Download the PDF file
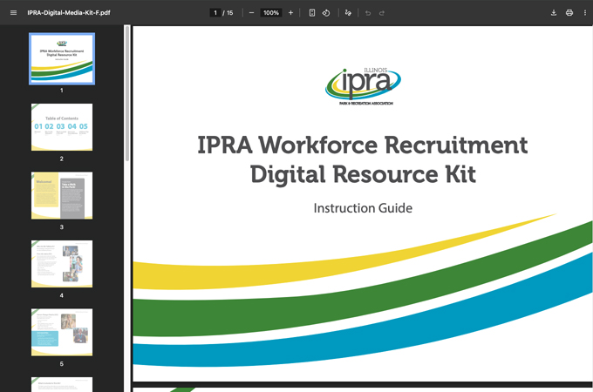This screenshot has height=392, width=593. (x=553, y=13)
